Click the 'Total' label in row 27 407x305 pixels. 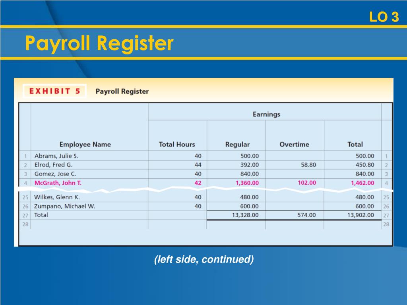point(41,215)
